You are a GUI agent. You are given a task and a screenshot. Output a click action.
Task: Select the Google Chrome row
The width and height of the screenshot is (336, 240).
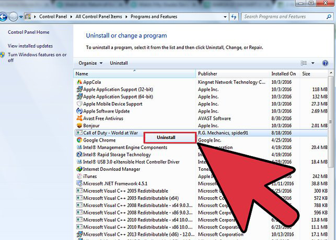click(x=201, y=140)
